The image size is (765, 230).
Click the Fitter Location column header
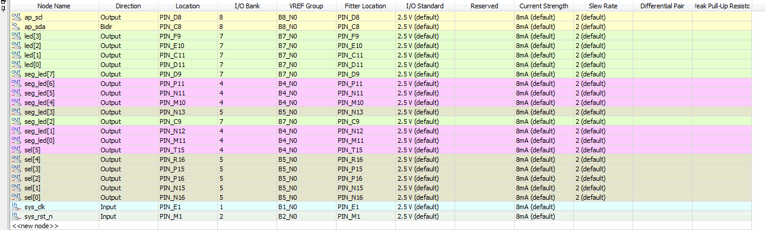pos(366,6)
